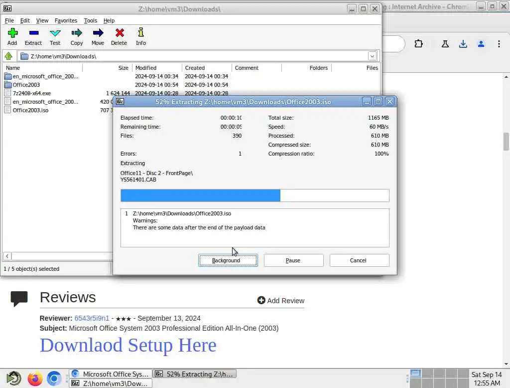Open the View menu

pos(42,20)
